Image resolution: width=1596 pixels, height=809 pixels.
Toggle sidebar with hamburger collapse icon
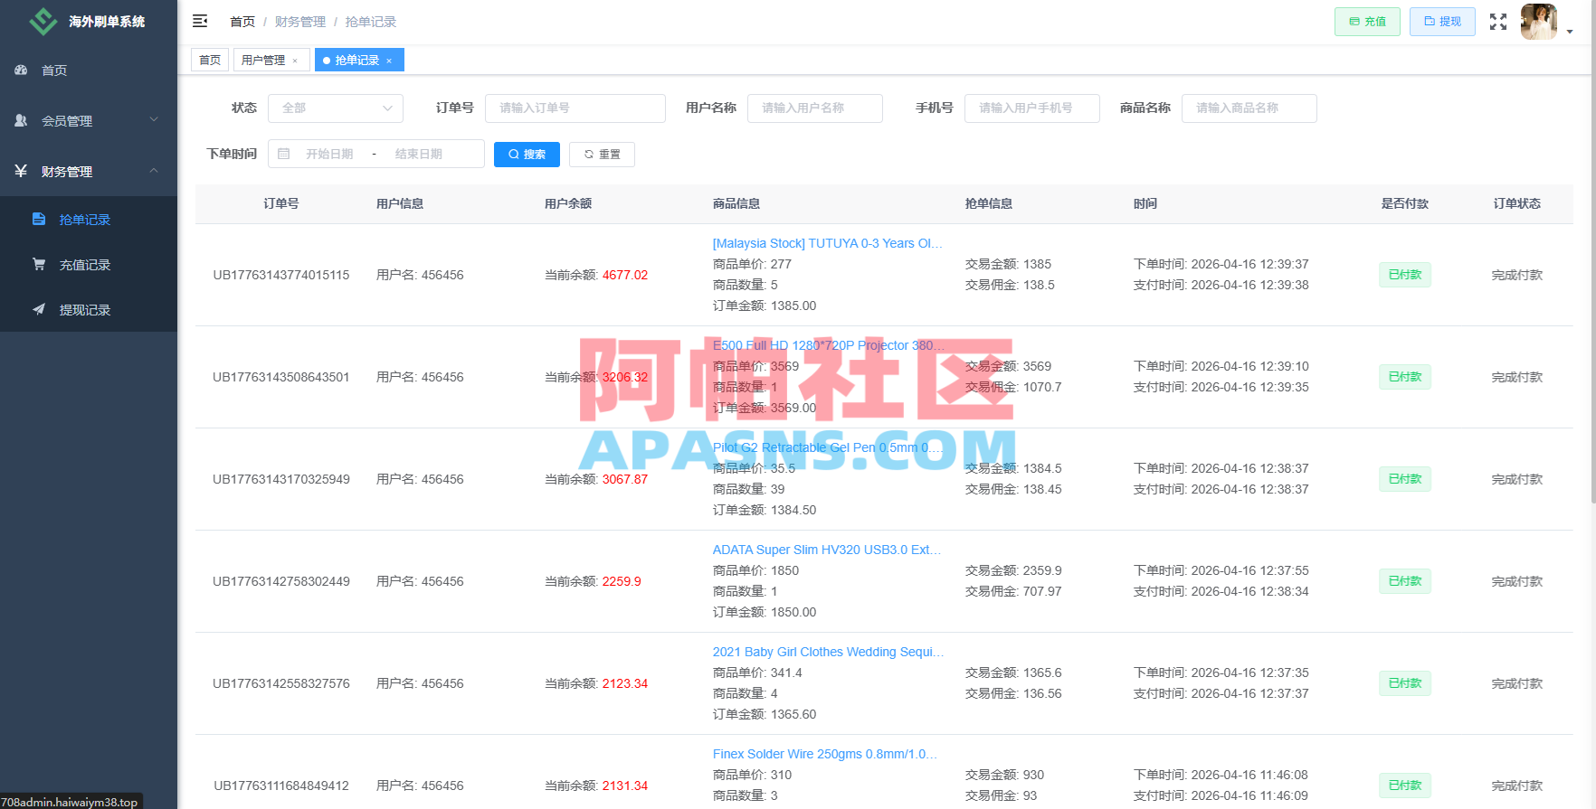pos(200,21)
